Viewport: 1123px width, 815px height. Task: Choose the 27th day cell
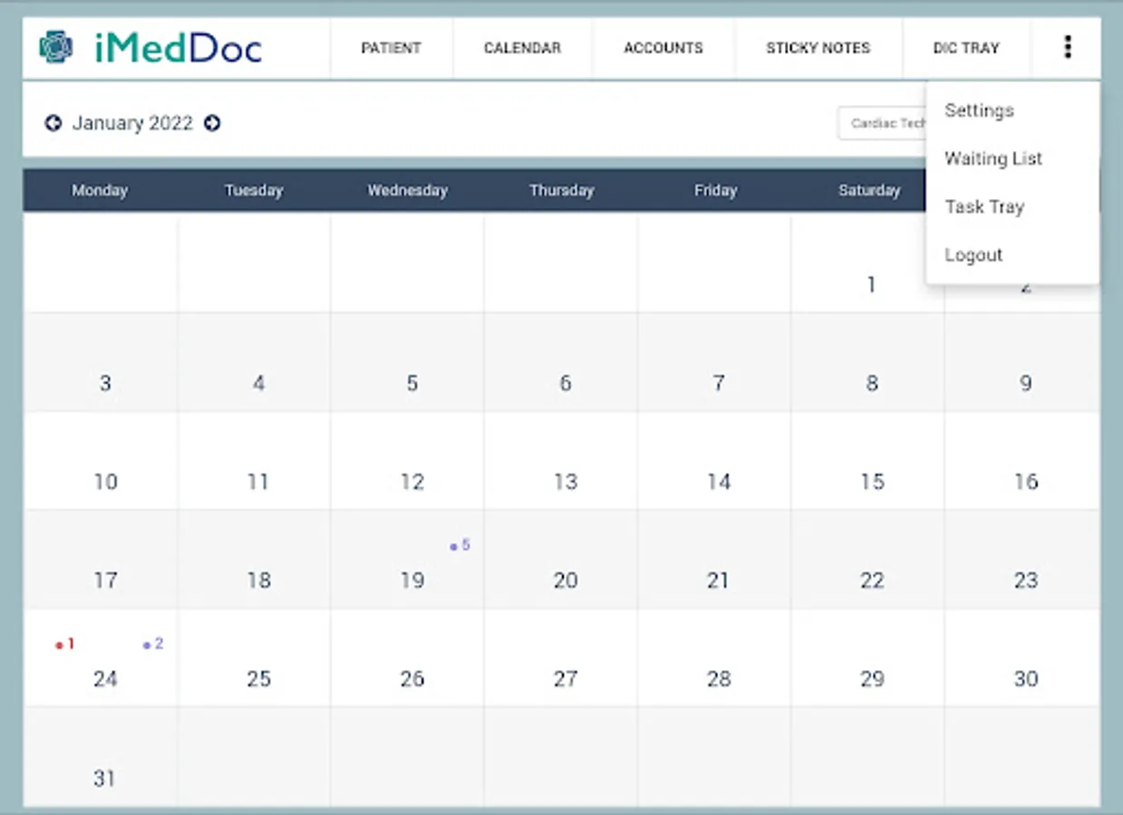tap(561, 658)
